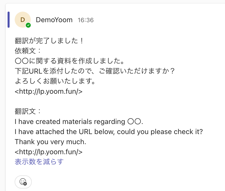Click the DemoYoom avatar with letter D

tap(23, 20)
